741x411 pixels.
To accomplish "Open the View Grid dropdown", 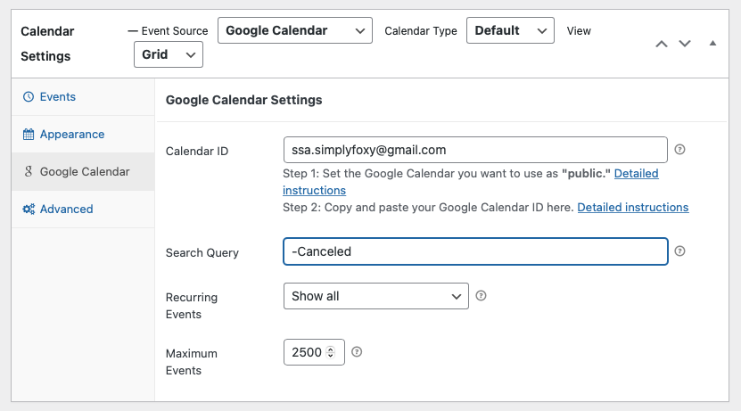I will 169,54.
